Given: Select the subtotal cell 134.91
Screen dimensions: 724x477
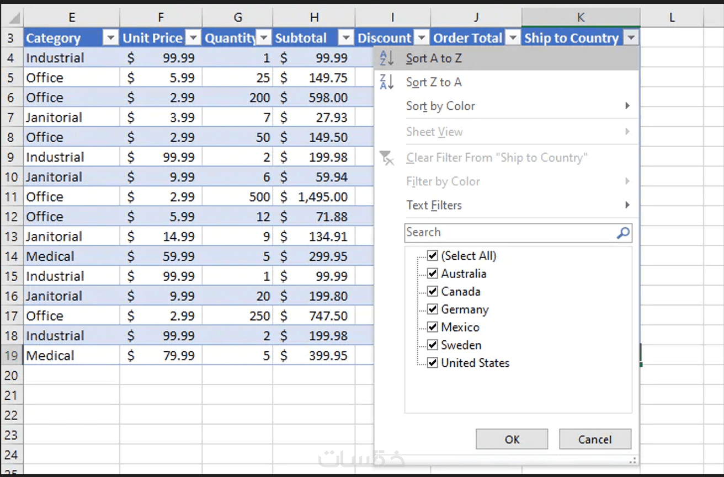Looking at the screenshot, I should tap(314, 237).
